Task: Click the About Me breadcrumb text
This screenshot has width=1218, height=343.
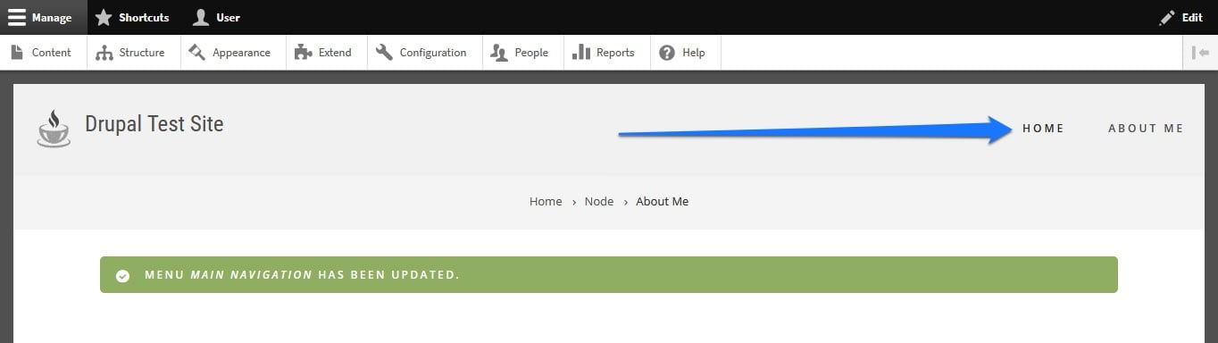Action: click(663, 202)
